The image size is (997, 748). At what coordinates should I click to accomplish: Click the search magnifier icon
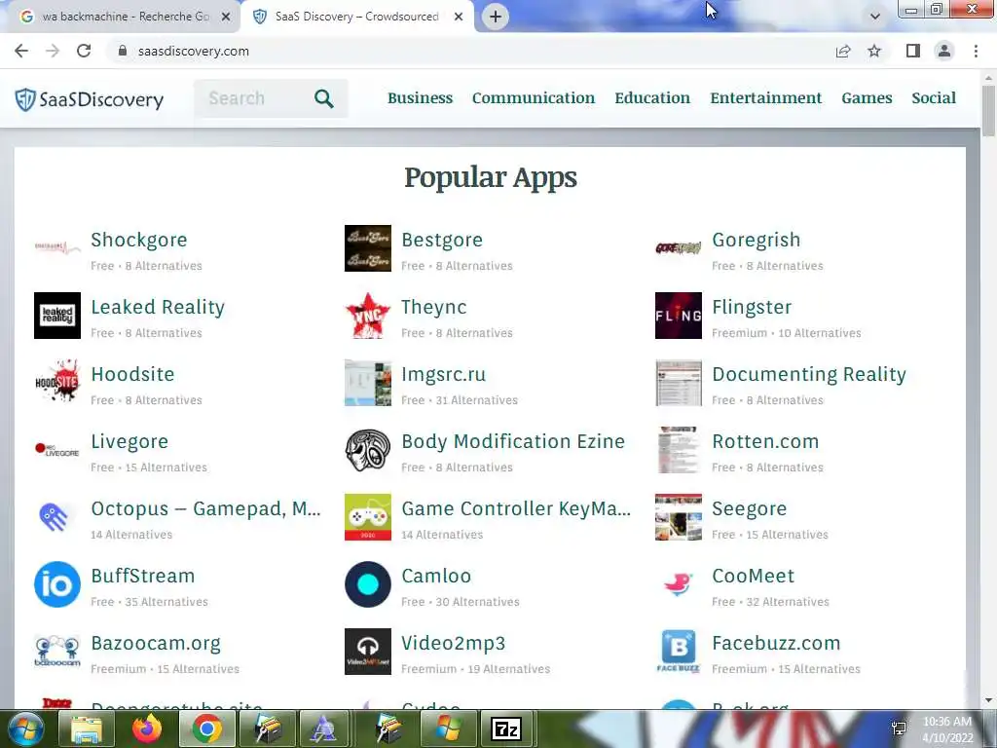[324, 98]
